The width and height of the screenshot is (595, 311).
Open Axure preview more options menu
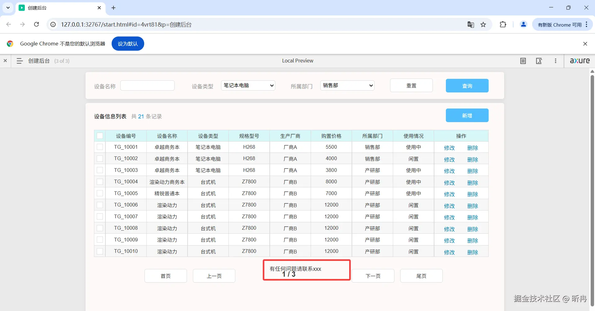tap(556, 61)
